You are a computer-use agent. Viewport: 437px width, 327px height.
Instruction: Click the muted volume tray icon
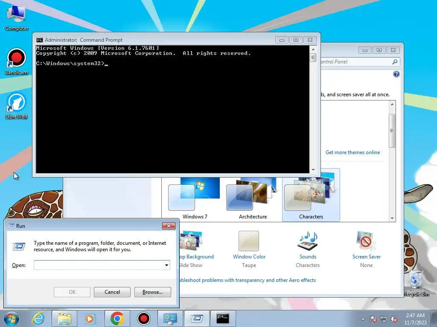point(394,319)
